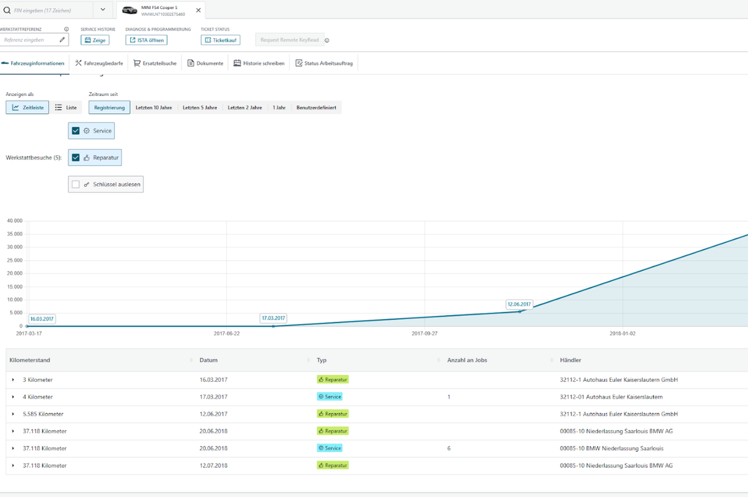Click the sort icon in Datum column header
This screenshot has width=748, height=497.
pos(309,360)
